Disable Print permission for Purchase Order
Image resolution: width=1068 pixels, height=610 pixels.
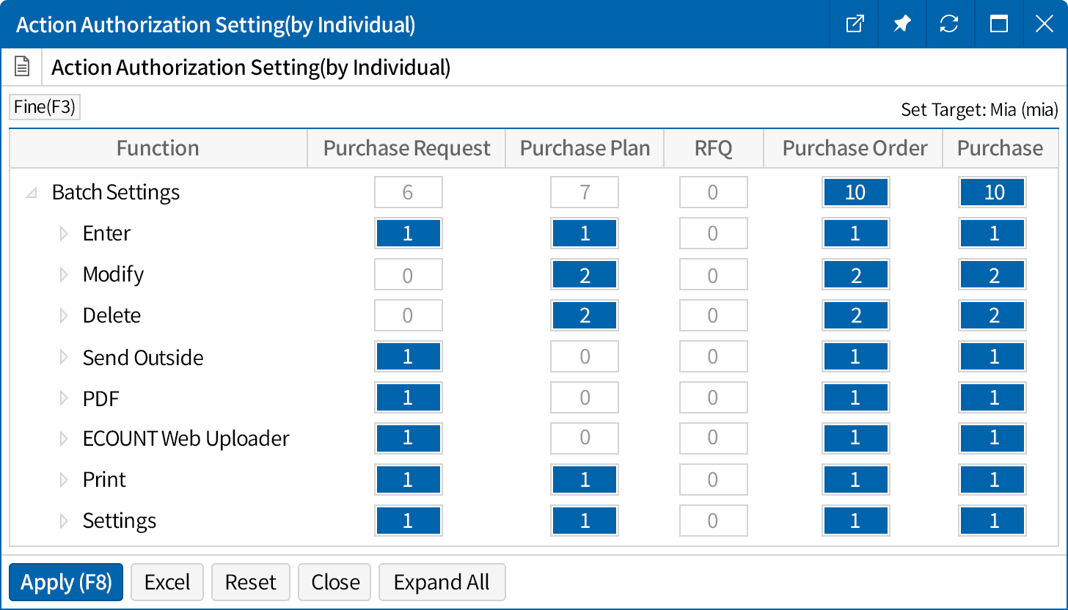pos(855,479)
